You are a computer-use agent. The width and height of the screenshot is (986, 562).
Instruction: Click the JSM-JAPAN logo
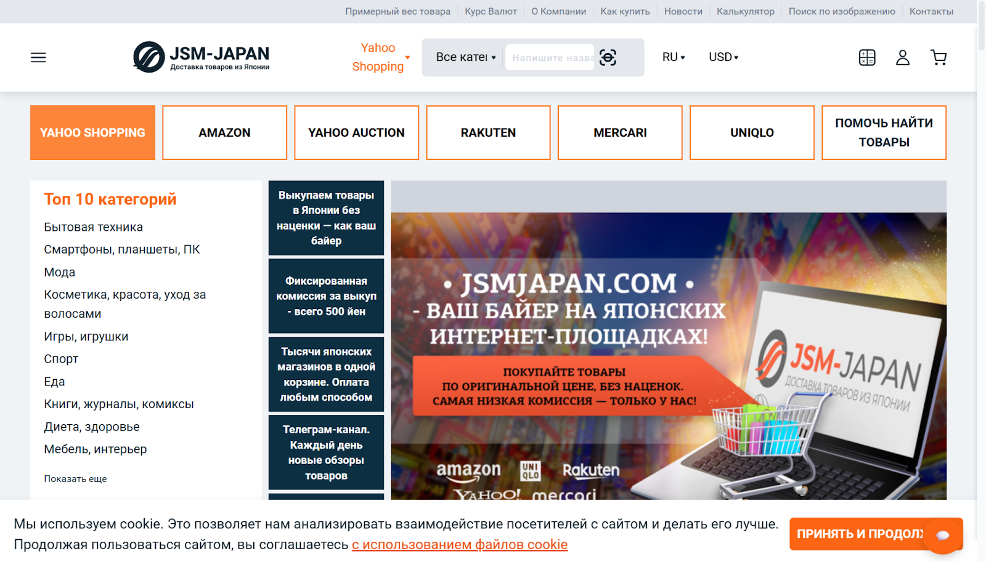click(202, 57)
